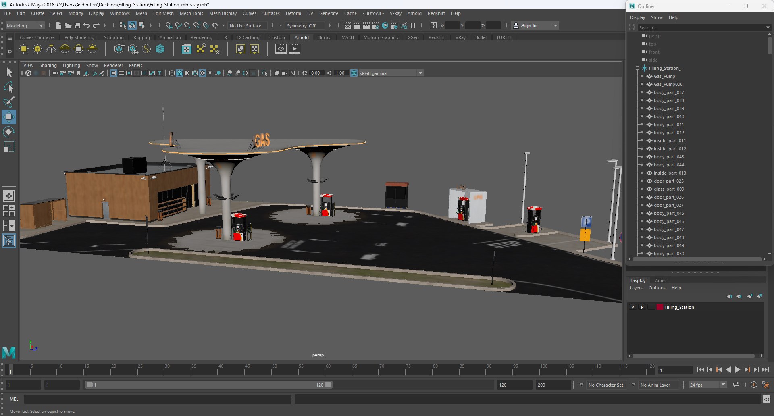Open the Sign In dropdown arrow
The image size is (774, 416).
pyautogui.click(x=556, y=25)
